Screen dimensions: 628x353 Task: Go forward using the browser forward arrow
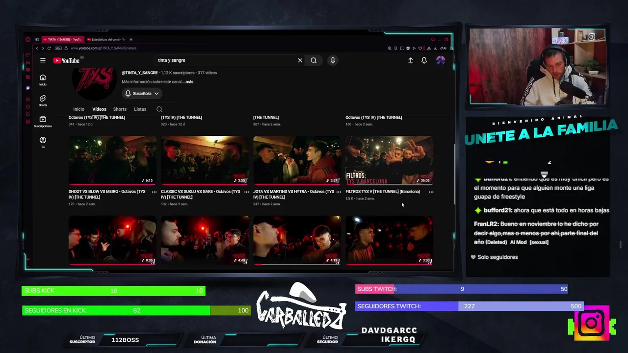43,48
